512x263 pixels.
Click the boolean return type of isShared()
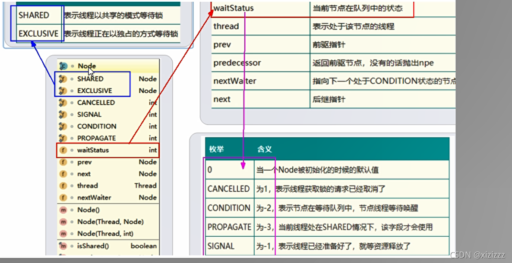click(x=144, y=246)
